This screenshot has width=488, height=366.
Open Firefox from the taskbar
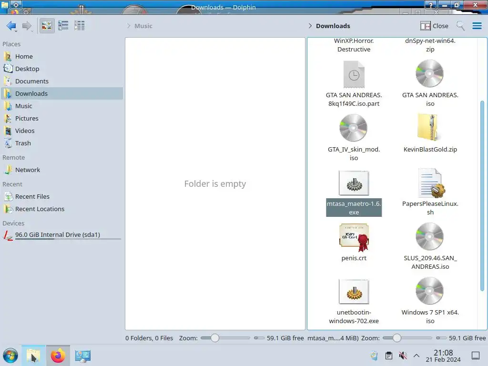tap(58, 356)
